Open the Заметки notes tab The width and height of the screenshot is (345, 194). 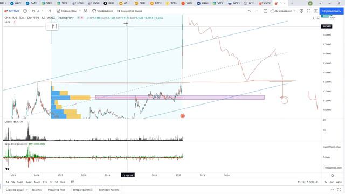click(37, 190)
